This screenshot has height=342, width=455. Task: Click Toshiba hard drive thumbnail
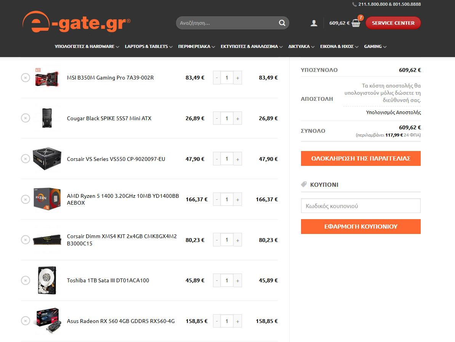coord(47,280)
